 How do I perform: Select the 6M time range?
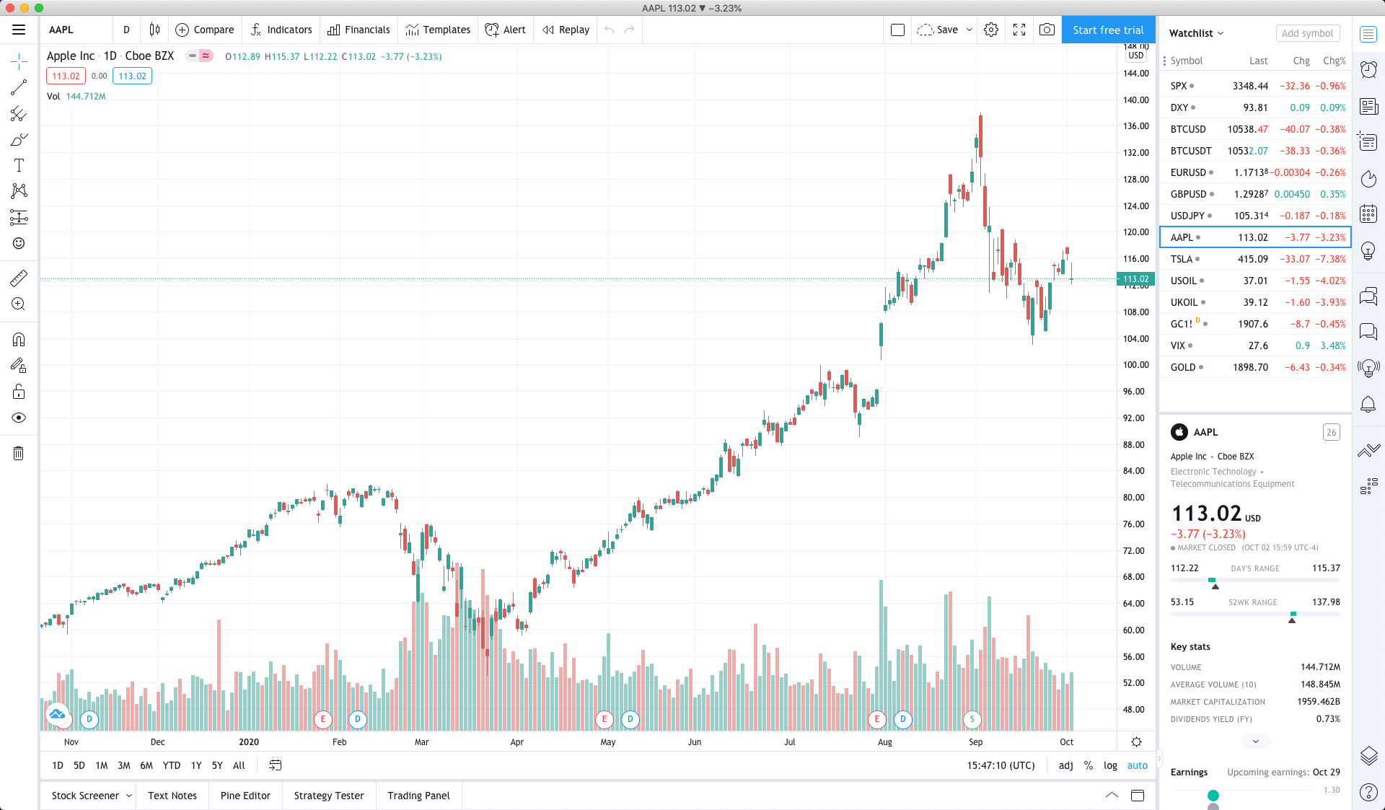click(x=146, y=765)
